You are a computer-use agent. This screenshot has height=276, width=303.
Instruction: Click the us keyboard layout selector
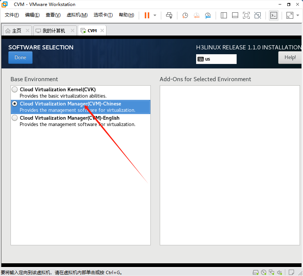(216, 59)
